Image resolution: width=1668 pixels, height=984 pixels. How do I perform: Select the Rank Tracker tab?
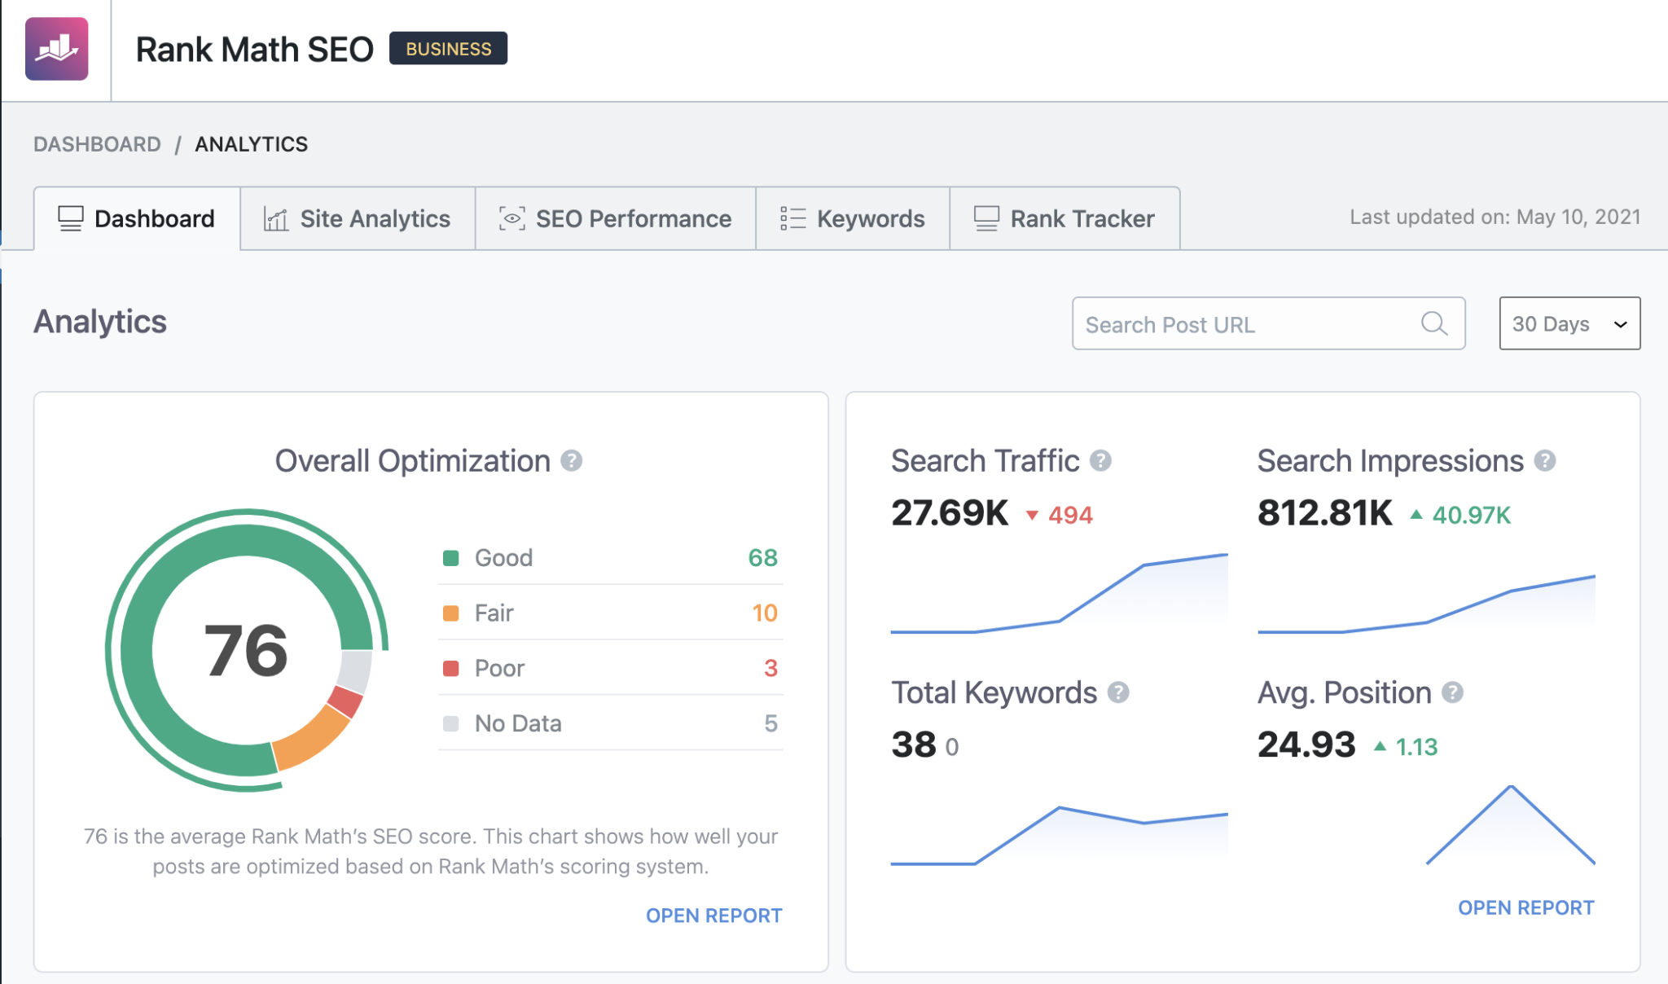(x=1064, y=218)
